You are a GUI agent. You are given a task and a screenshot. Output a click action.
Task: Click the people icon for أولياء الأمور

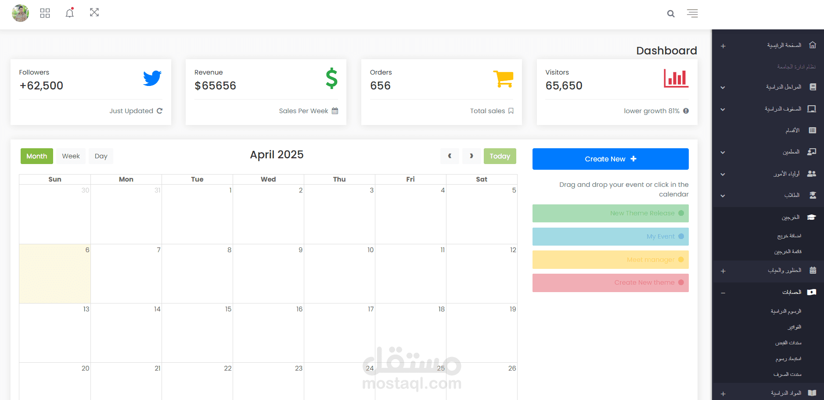[x=812, y=174]
